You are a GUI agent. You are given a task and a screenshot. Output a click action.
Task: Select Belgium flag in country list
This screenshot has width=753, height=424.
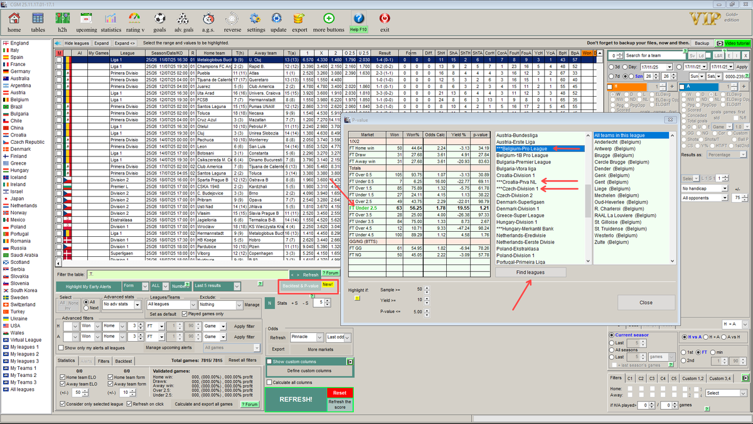tap(6, 100)
